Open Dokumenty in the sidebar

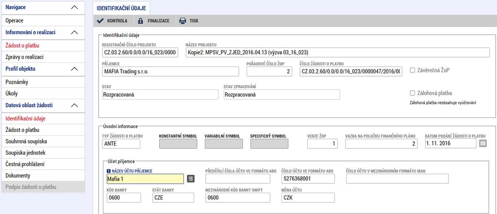point(43,176)
